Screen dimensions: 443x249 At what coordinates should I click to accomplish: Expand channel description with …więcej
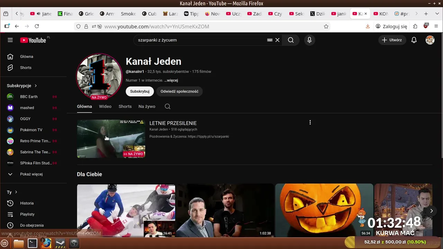171,80
